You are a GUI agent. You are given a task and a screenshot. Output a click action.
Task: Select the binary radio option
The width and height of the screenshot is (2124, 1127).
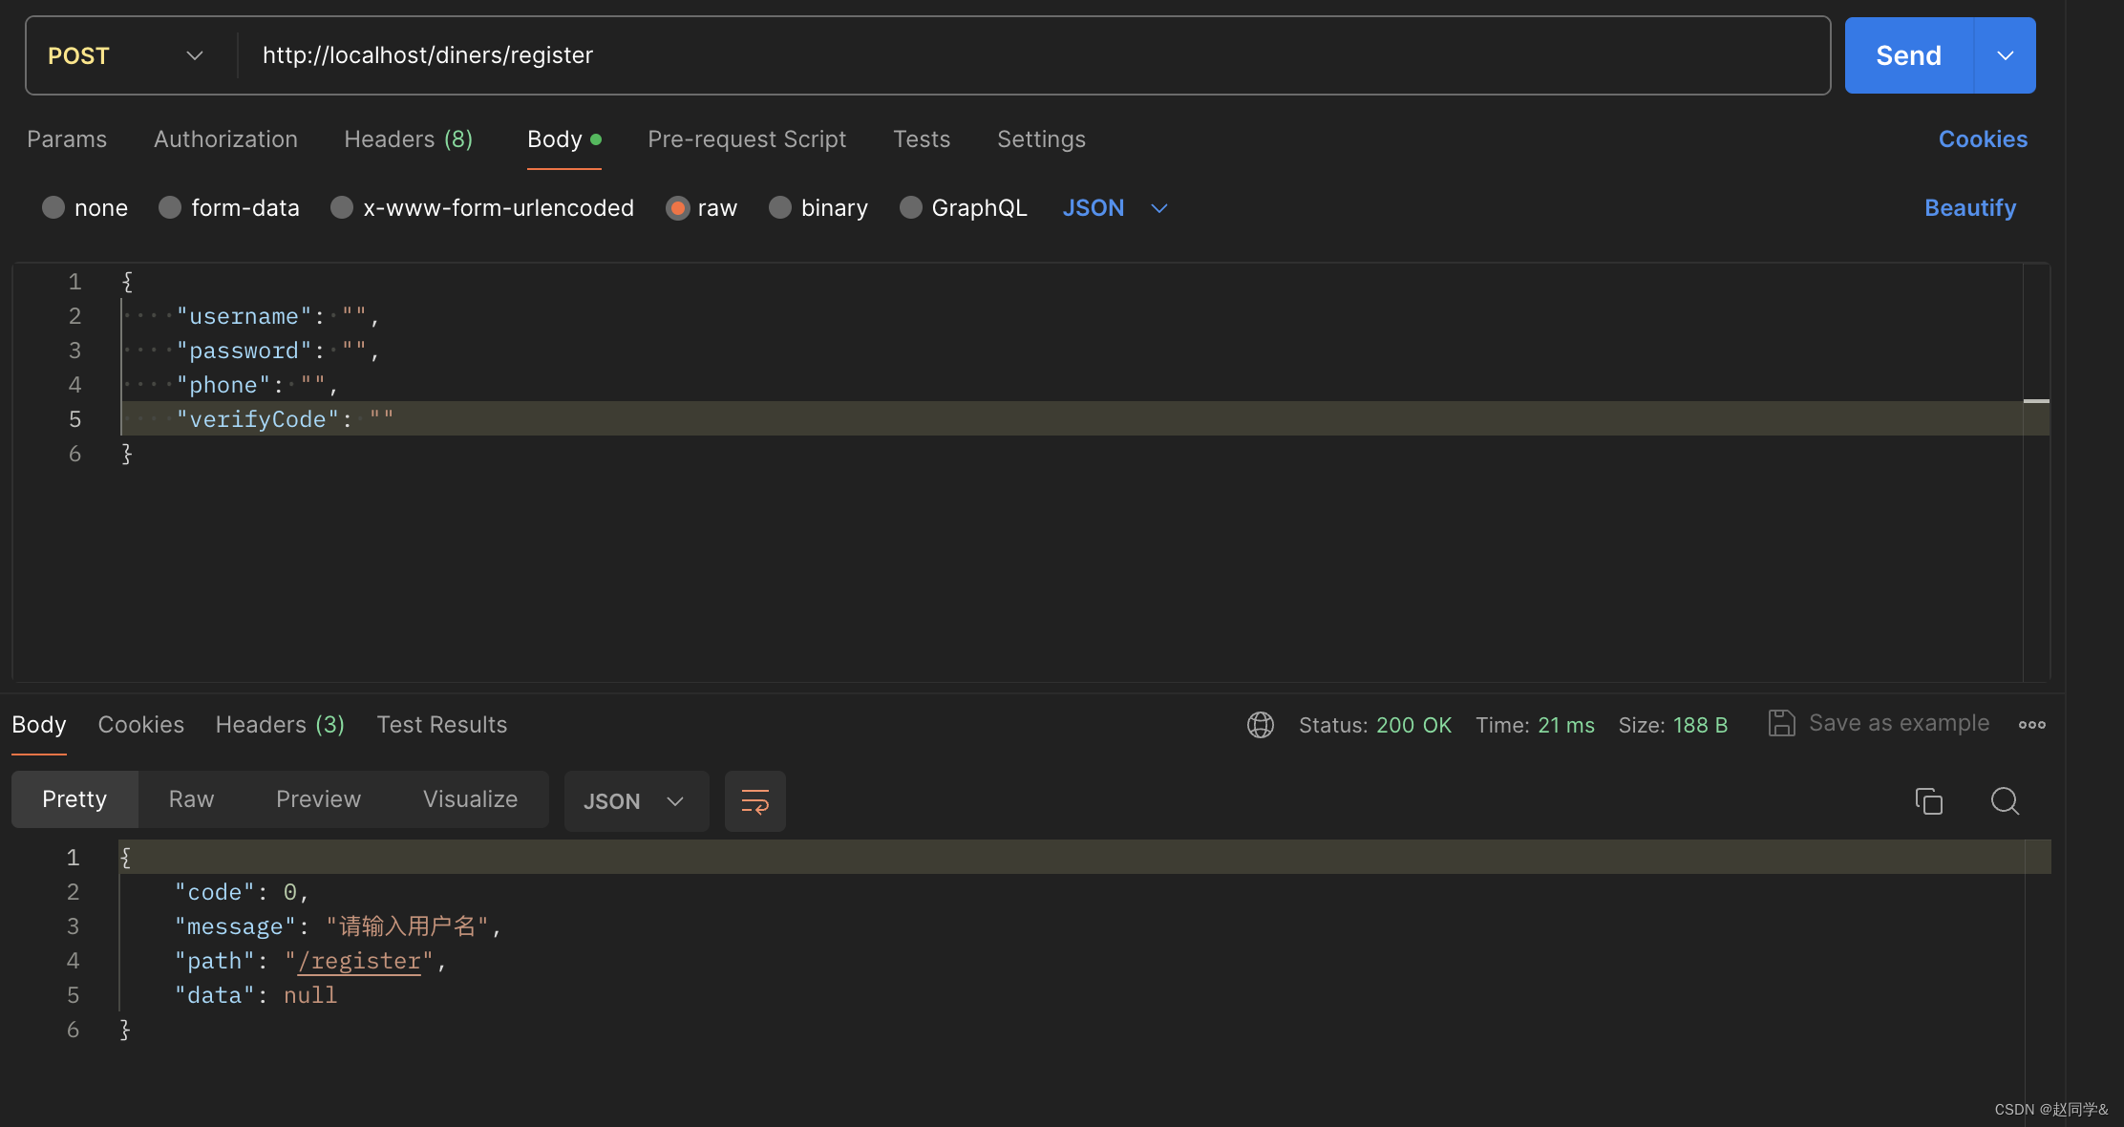tap(780, 207)
